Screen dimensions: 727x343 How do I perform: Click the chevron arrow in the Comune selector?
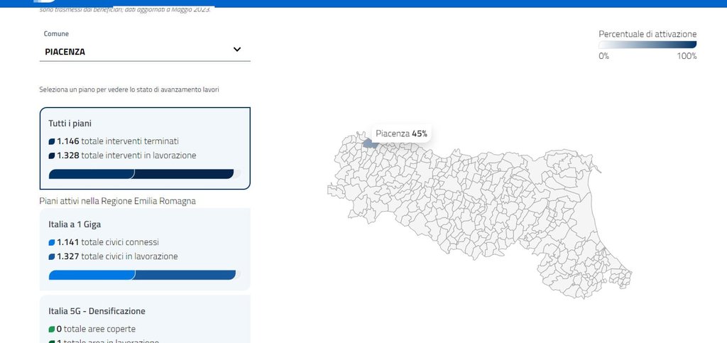237,50
